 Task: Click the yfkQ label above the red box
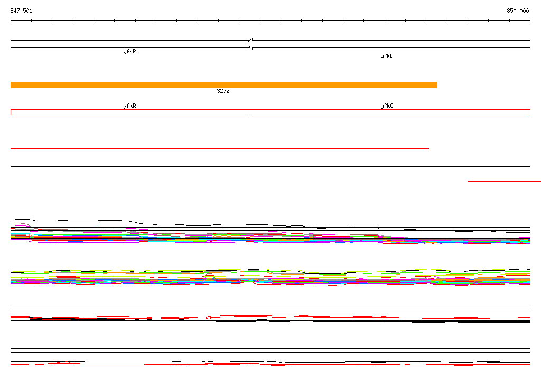[387, 106]
